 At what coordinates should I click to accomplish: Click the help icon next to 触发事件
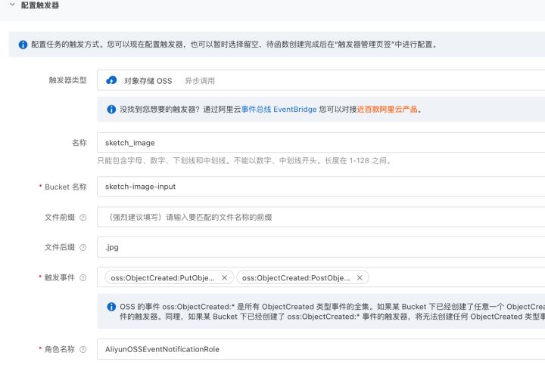[83, 277]
